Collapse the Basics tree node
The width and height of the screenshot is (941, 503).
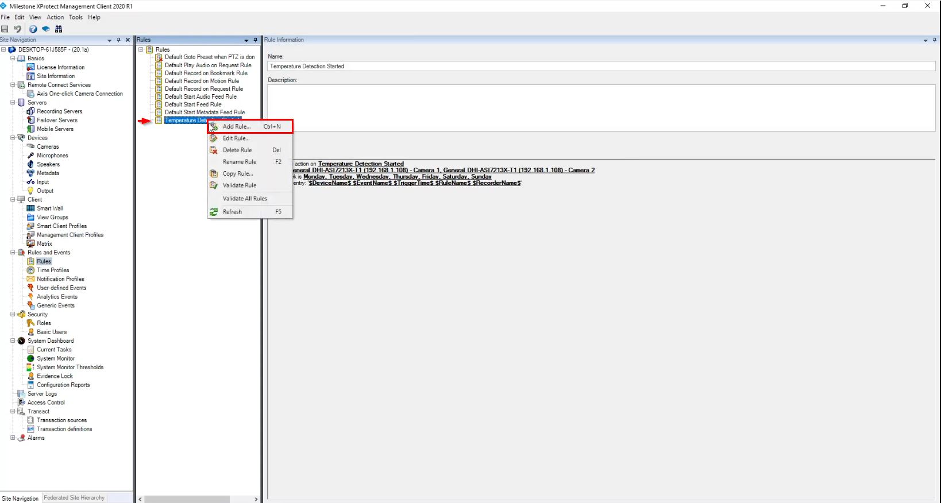point(13,59)
